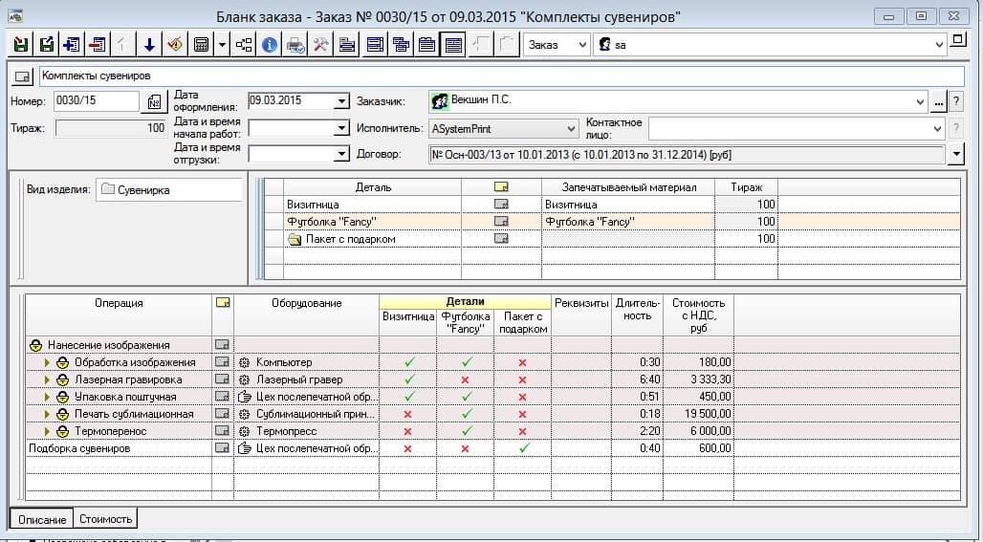Image resolution: width=983 pixels, height=542 pixels.
Task: Open the Исполнитель ASystemPrint dropdown
Action: click(571, 127)
